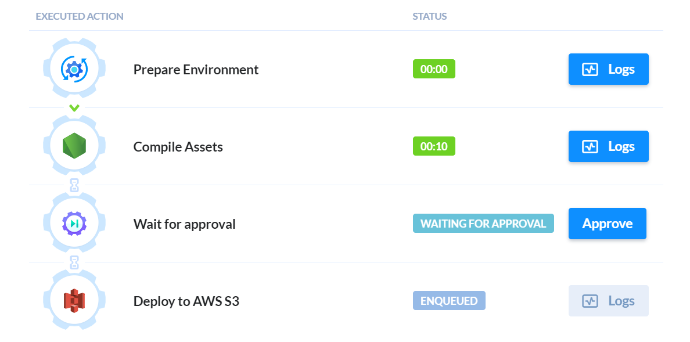Approve the pending pipeline step
The height and width of the screenshot is (342, 690).
pos(608,224)
